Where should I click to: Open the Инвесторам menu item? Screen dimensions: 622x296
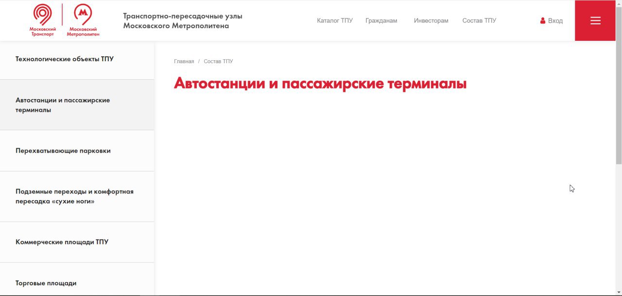click(x=431, y=20)
